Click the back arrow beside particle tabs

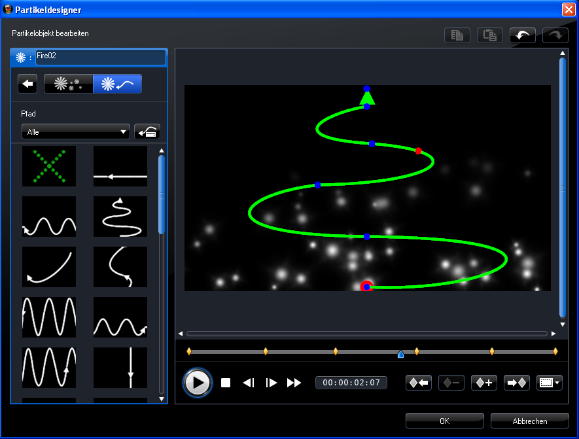tap(27, 84)
